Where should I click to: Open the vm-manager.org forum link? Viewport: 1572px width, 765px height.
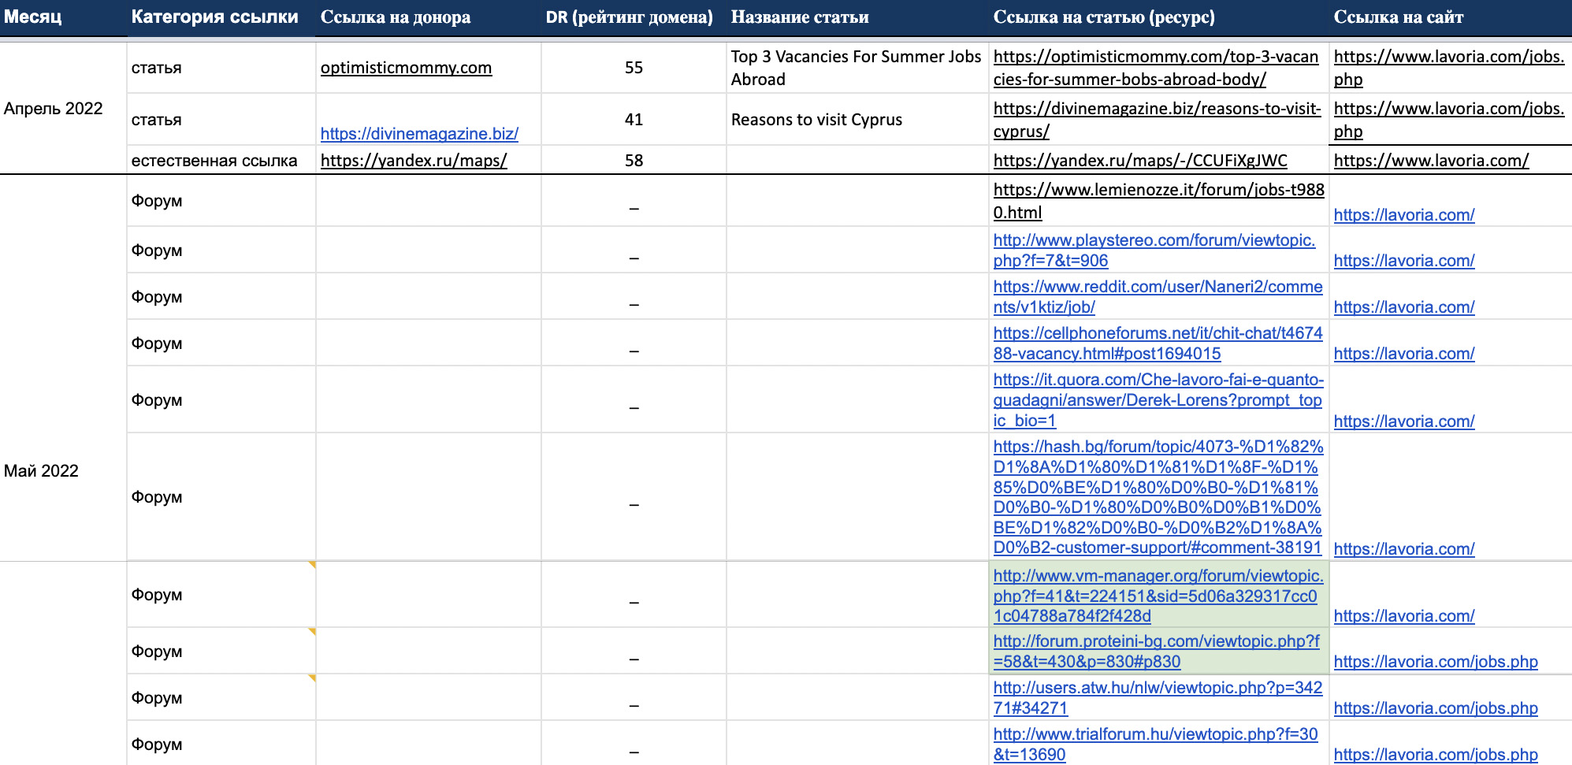pos(1158,596)
